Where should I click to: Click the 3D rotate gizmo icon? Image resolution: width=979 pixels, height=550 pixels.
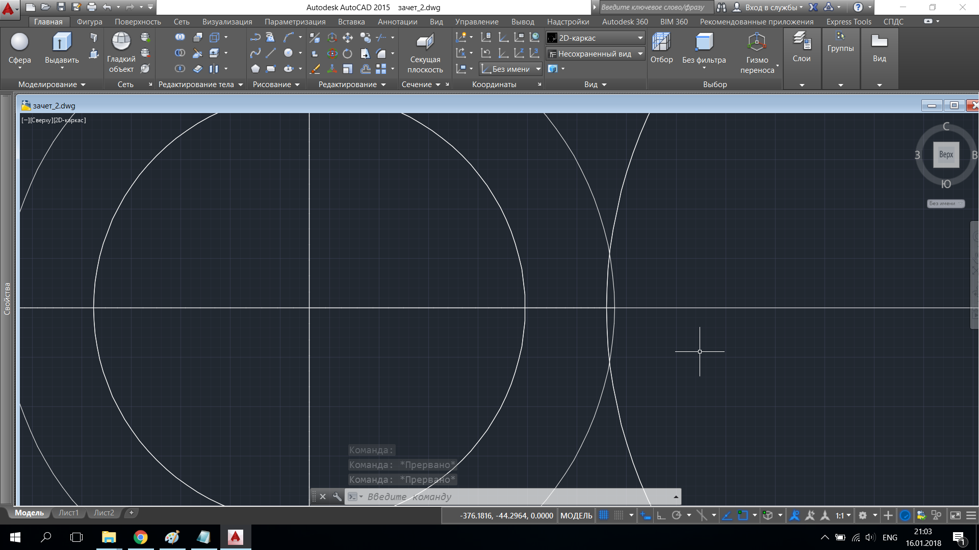332,53
